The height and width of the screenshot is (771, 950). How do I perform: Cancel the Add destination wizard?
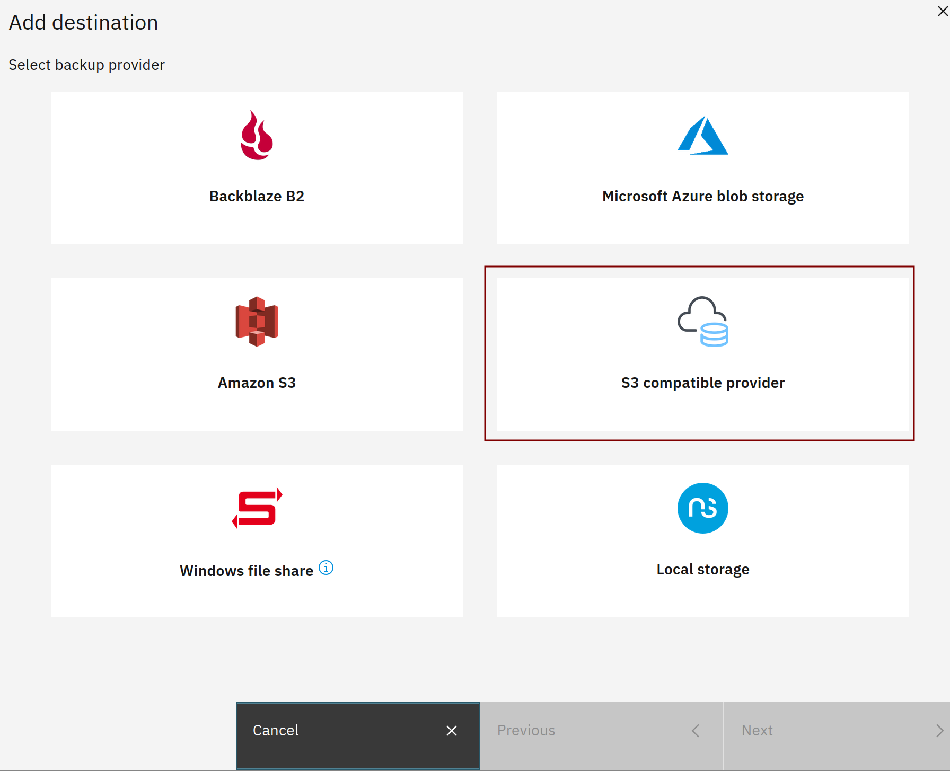tap(358, 736)
